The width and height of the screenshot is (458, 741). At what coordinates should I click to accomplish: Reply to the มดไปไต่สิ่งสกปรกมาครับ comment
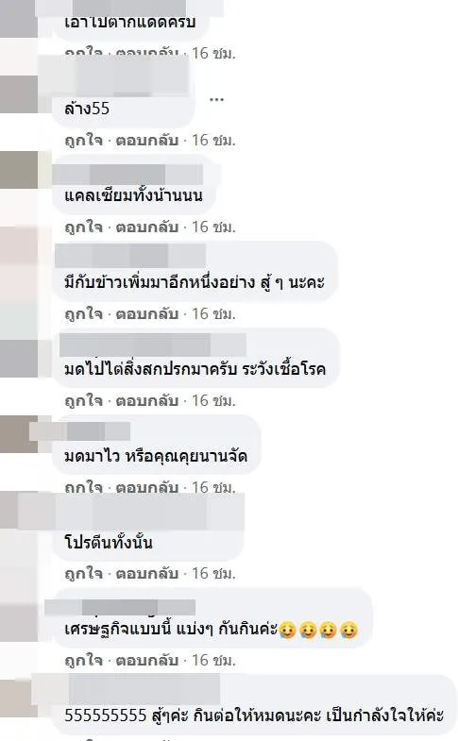pos(147,401)
